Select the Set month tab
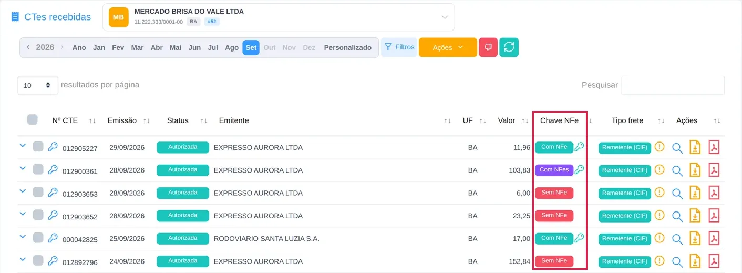Image resolution: width=742 pixels, height=273 pixels. 251,47
